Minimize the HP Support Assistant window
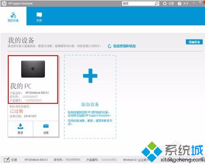This screenshot has width=205, height=164. pyautogui.click(x=194, y=3)
